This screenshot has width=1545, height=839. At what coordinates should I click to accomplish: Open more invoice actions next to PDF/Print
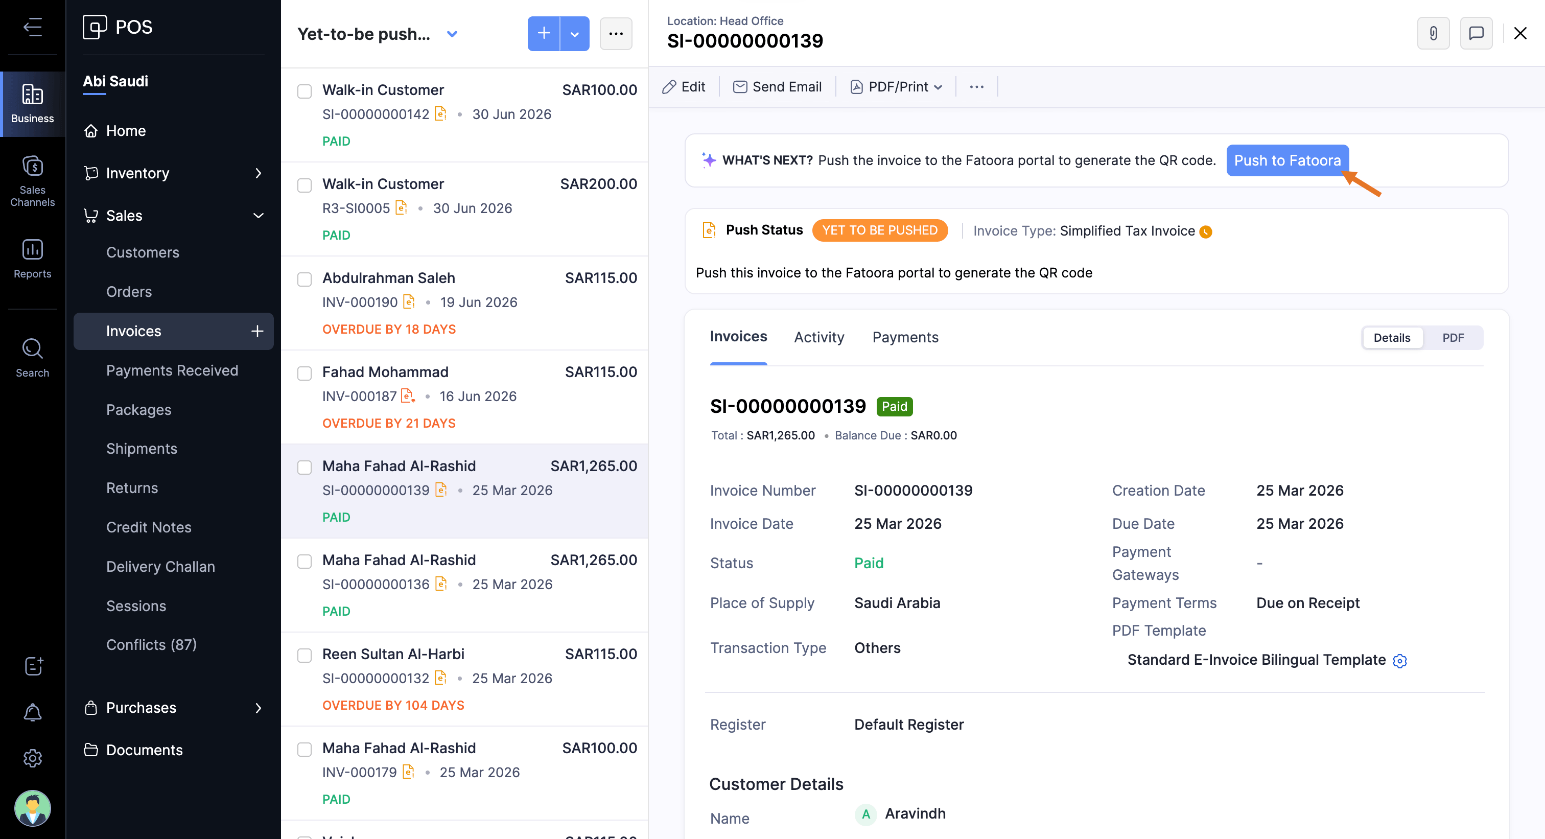(976, 87)
